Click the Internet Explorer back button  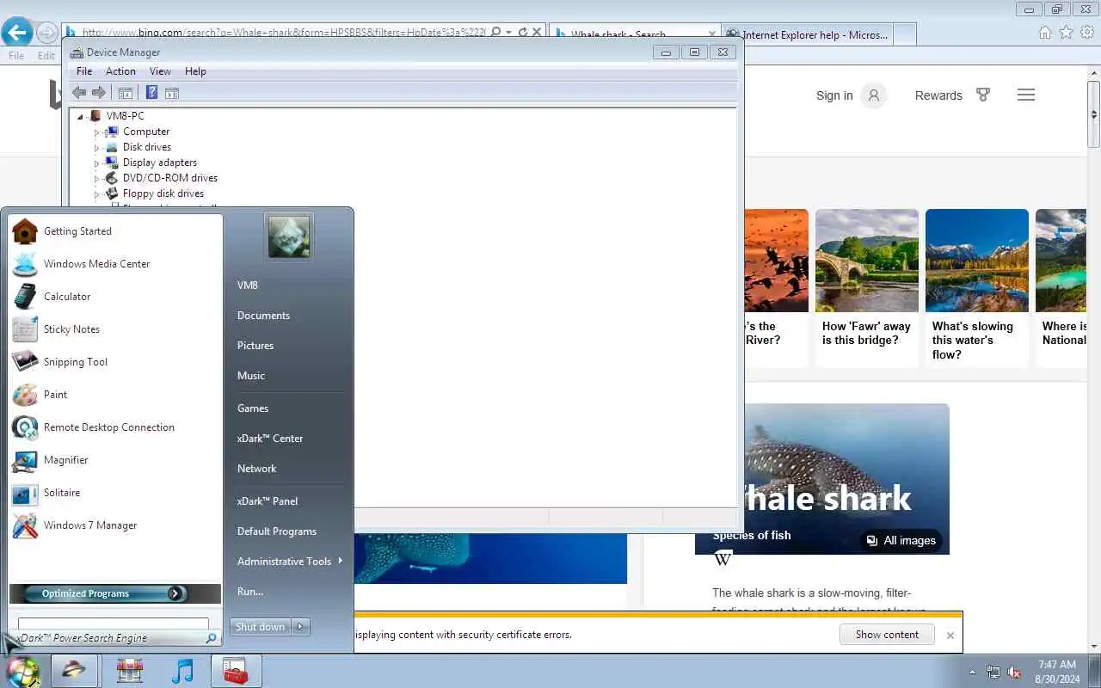click(x=16, y=33)
